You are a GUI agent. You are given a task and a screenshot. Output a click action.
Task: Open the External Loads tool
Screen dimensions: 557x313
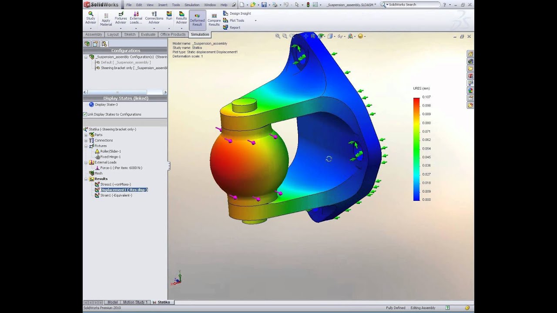pos(136,17)
